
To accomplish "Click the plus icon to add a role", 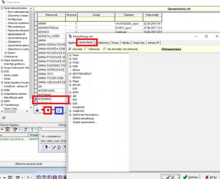I will click(42, 110).
